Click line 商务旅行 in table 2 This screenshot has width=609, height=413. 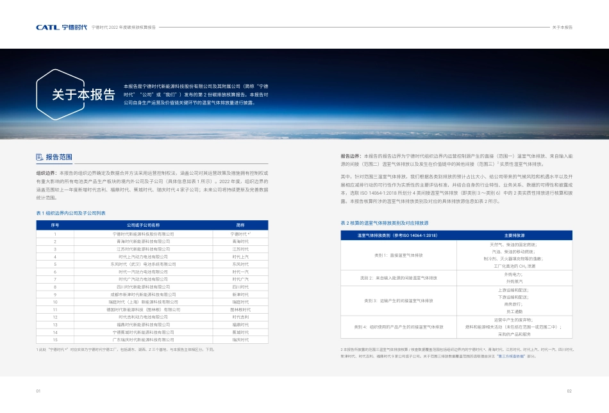(513, 304)
